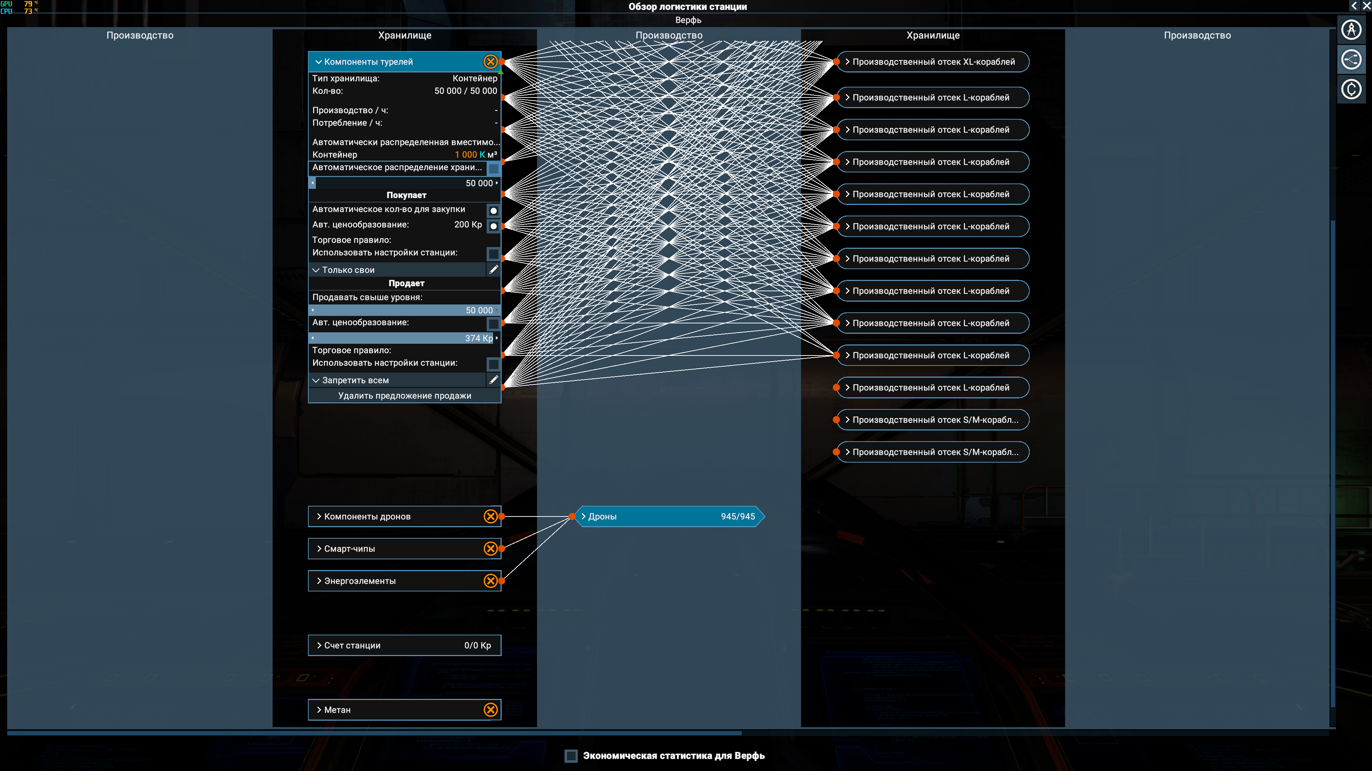Image resolution: width=1372 pixels, height=771 pixels.
Task: Toggle Автоматическое кол-во для закупки option
Action: click(x=493, y=210)
